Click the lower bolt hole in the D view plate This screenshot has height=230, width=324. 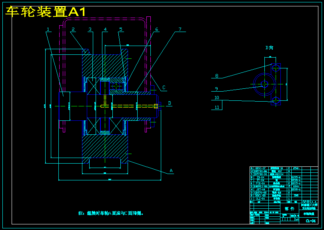click(x=276, y=100)
